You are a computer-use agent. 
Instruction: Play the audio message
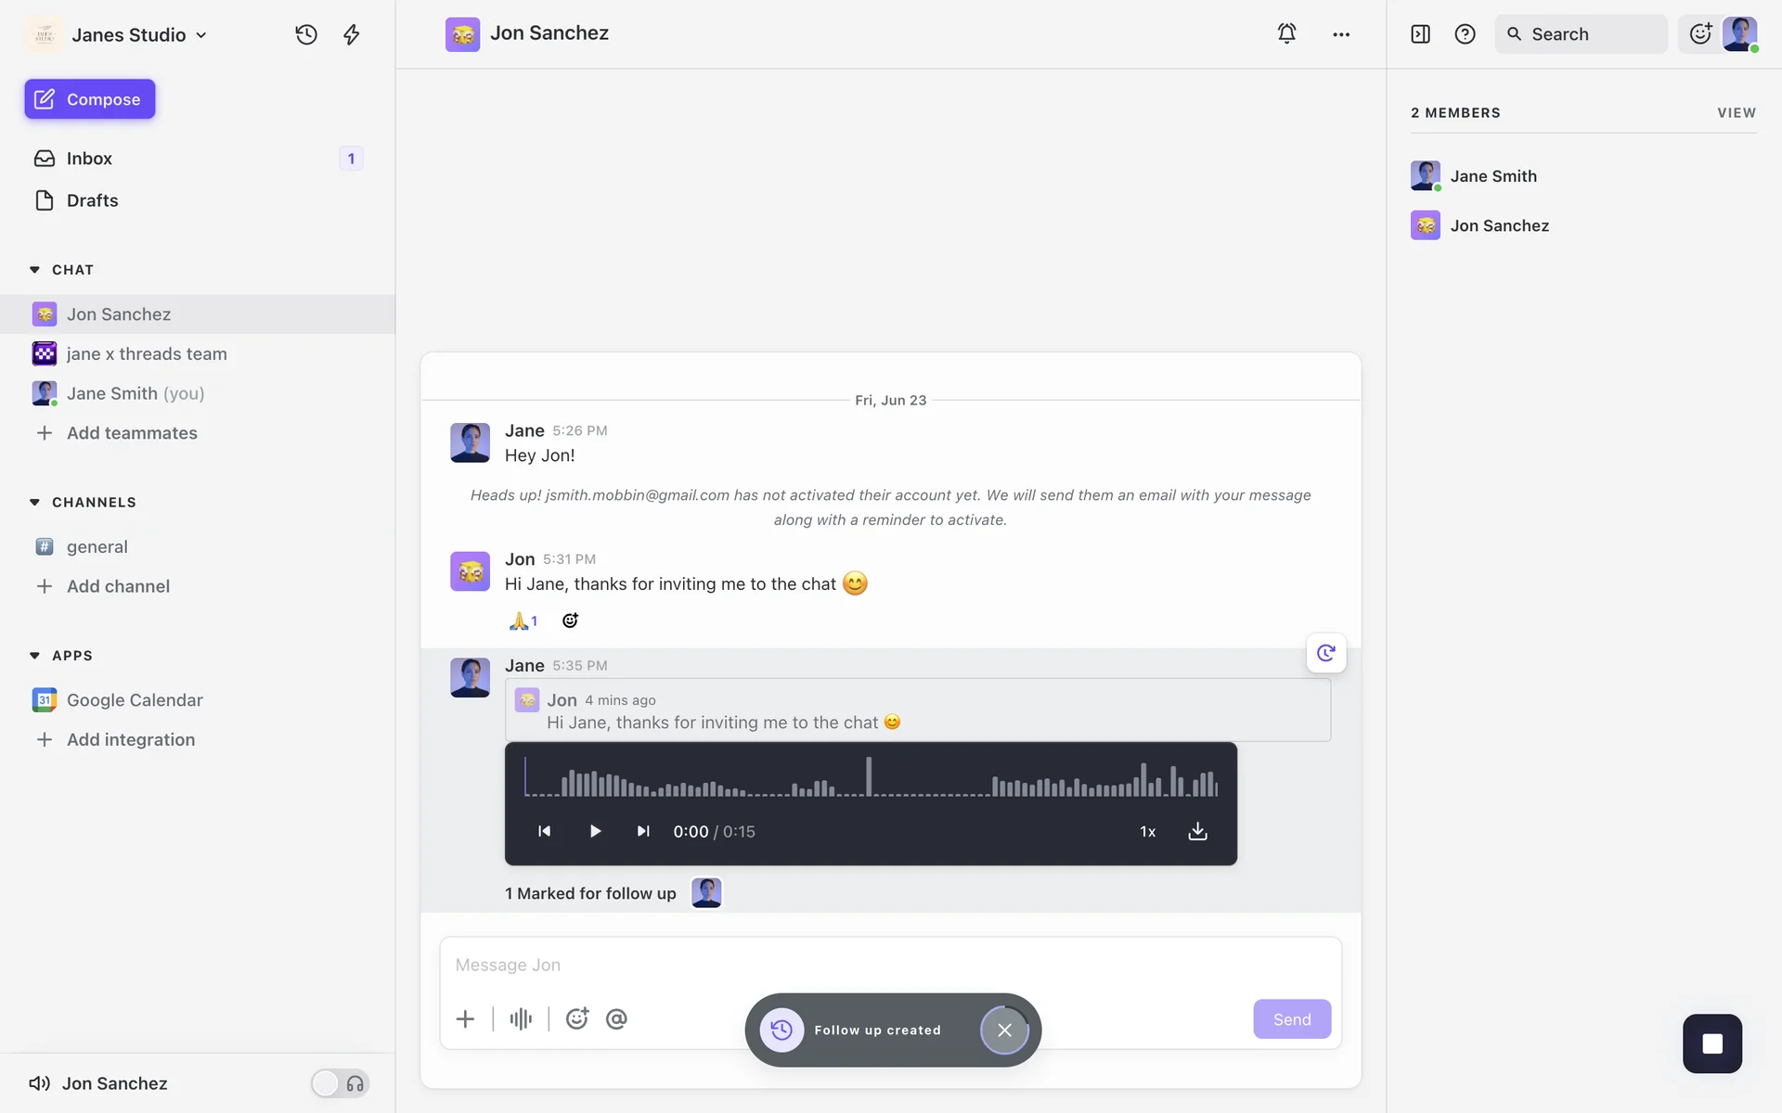[595, 831]
